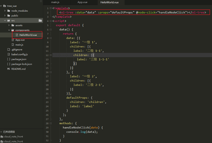Select the HelloWorld.vue editor tab
The height and width of the screenshot is (143, 212).
pos(109,2)
